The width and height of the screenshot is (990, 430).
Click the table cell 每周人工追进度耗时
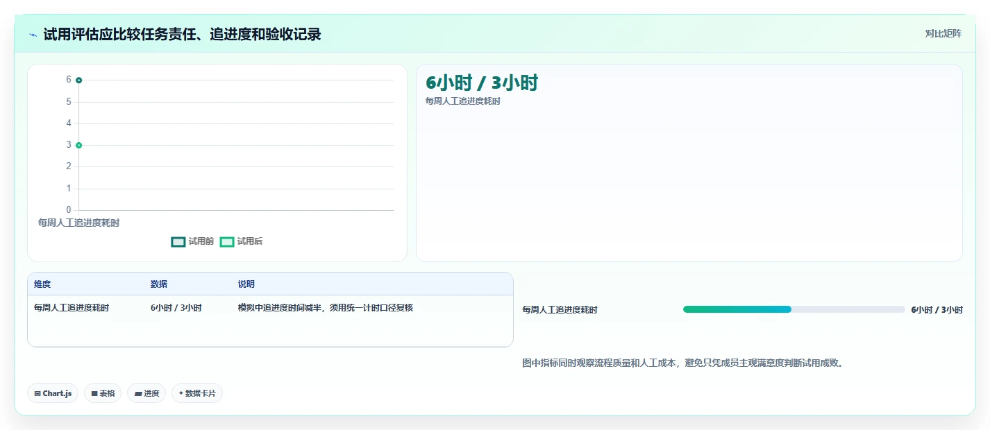[72, 307]
